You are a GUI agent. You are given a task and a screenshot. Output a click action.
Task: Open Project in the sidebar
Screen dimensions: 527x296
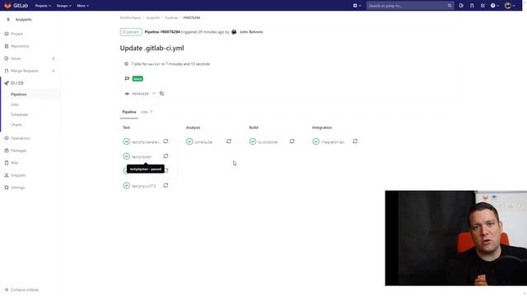click(16, 34)
